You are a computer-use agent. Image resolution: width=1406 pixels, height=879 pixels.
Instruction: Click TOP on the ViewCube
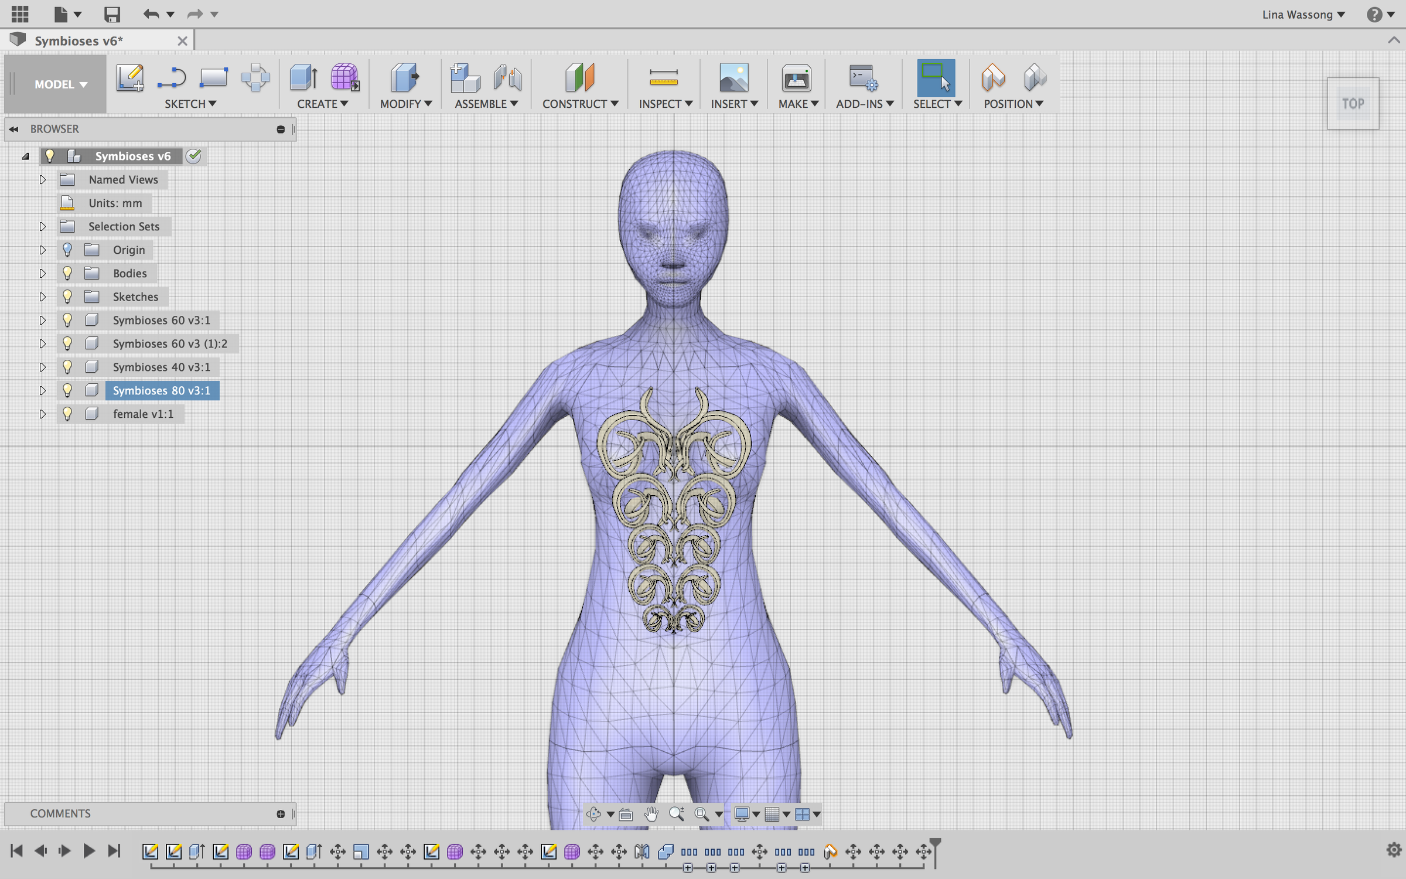point(1353,103)
